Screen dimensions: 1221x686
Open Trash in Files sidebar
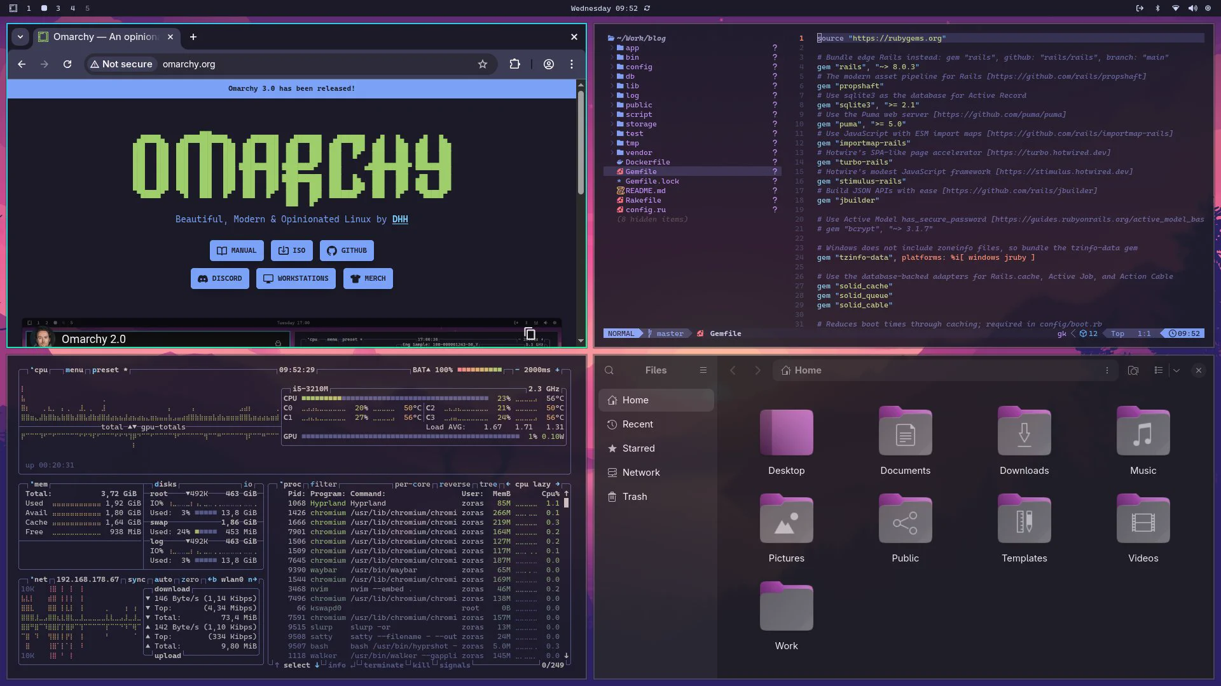tap(656, 497)
